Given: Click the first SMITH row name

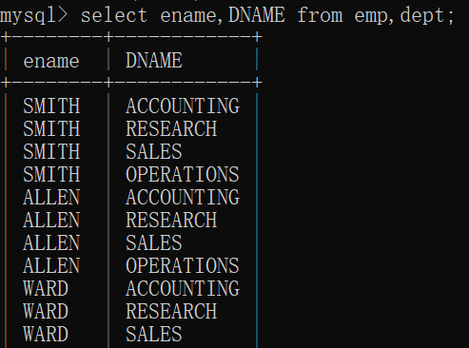Looking at the screenshot, I should click(x=51, y=106).
